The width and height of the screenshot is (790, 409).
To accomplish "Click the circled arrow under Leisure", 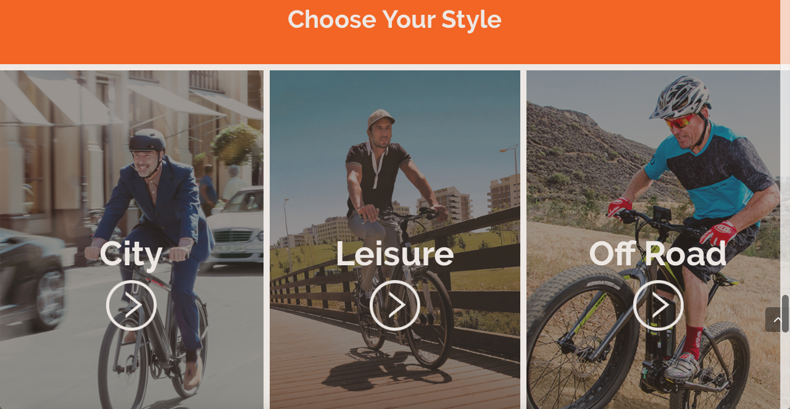I will coord(395,305).
